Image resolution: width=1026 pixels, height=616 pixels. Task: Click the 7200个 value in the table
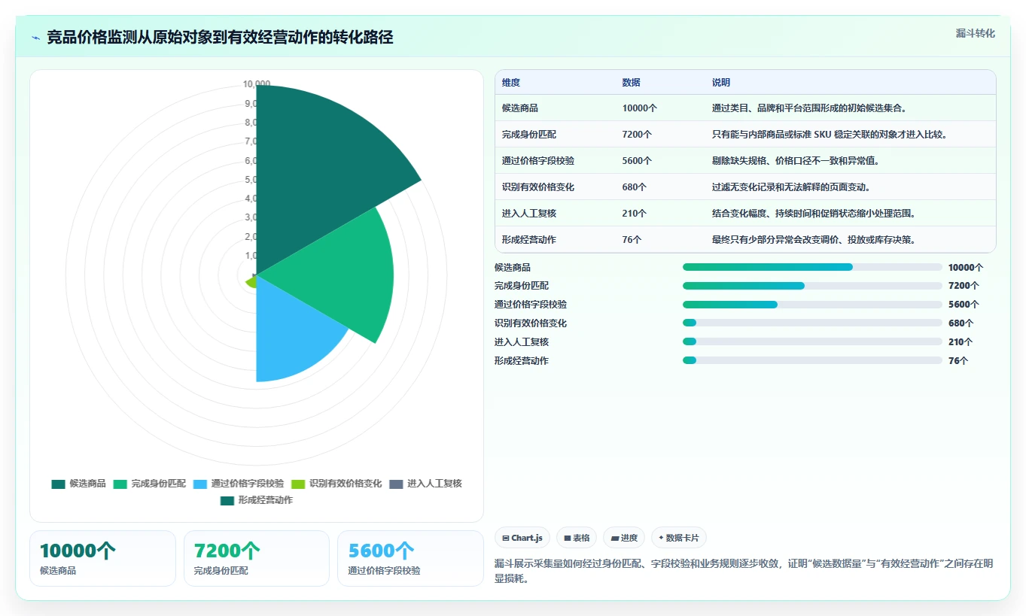(637, 135)
